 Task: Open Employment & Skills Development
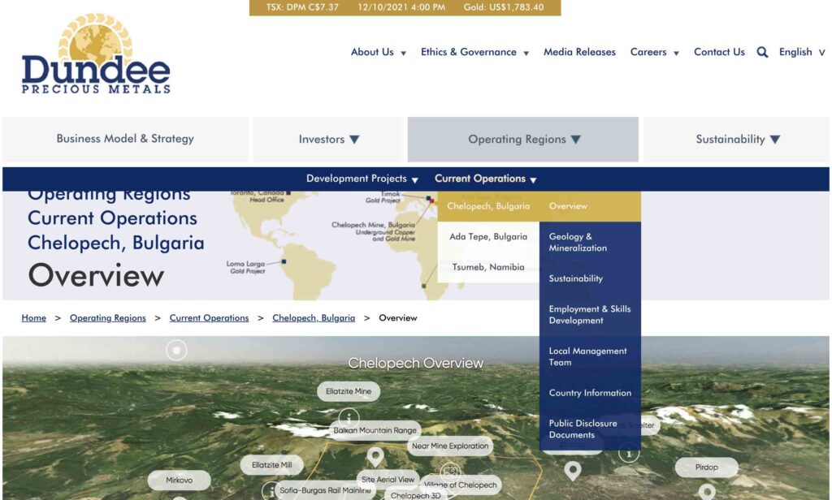(590, 314)
